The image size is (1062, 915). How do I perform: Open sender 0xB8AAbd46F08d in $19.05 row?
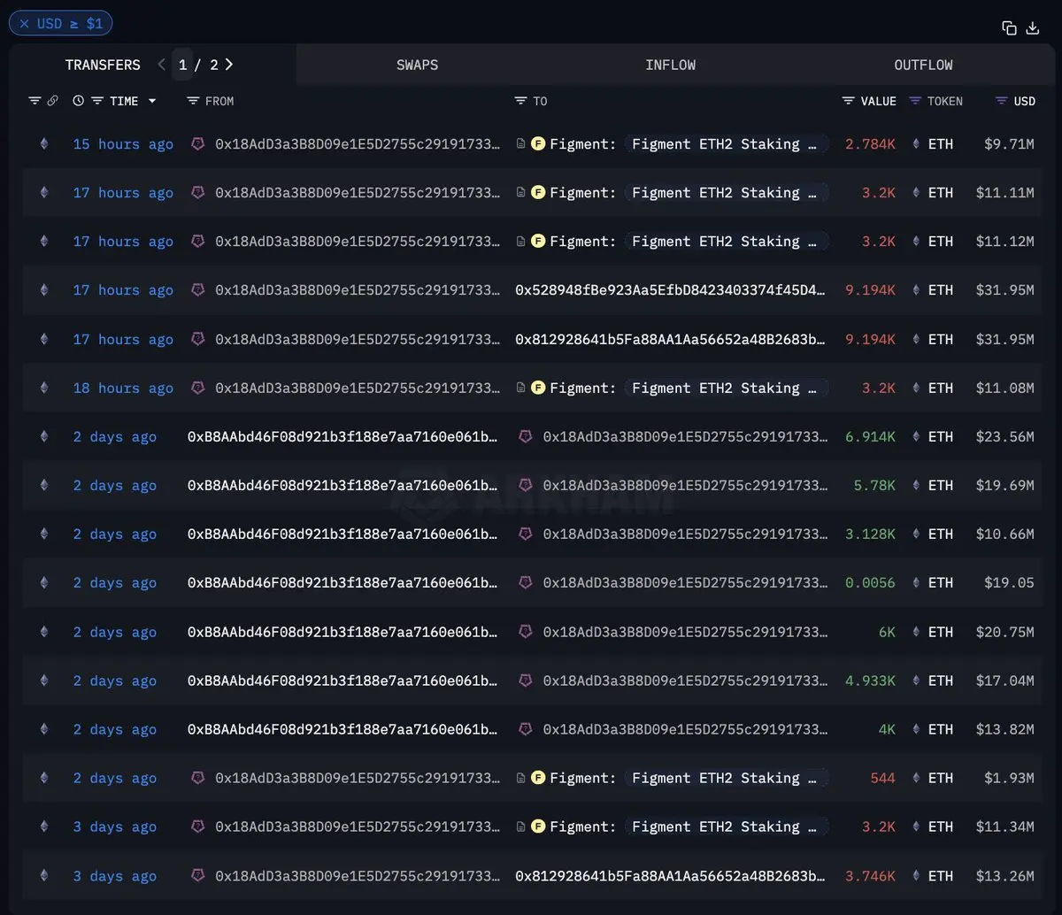tap(342, 582)
